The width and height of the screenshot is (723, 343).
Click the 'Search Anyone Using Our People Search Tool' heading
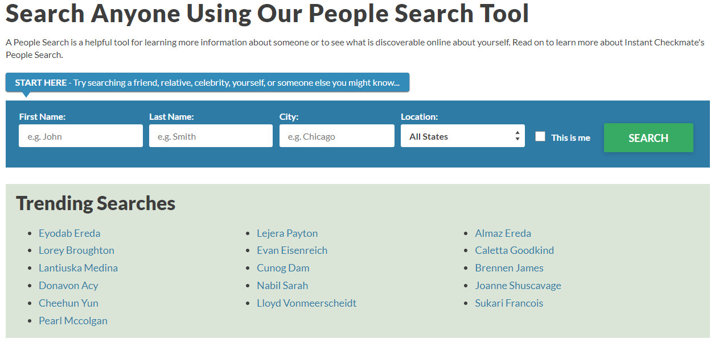pyautogui.click(x=267, y=13)
